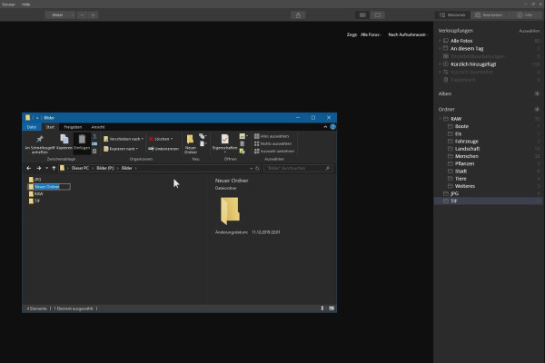Add a new album with Alben plus

coord(537,93)
